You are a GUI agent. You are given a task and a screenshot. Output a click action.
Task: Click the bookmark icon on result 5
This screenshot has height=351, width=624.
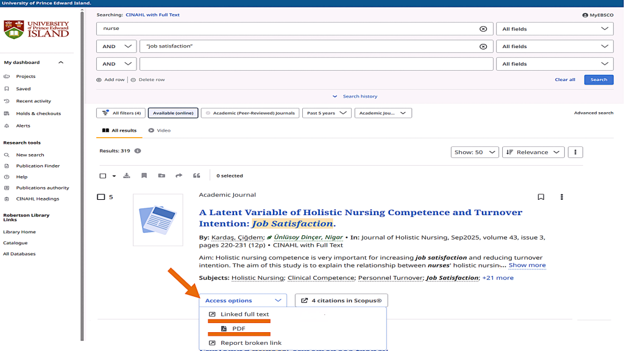click(x=541, y=197)
